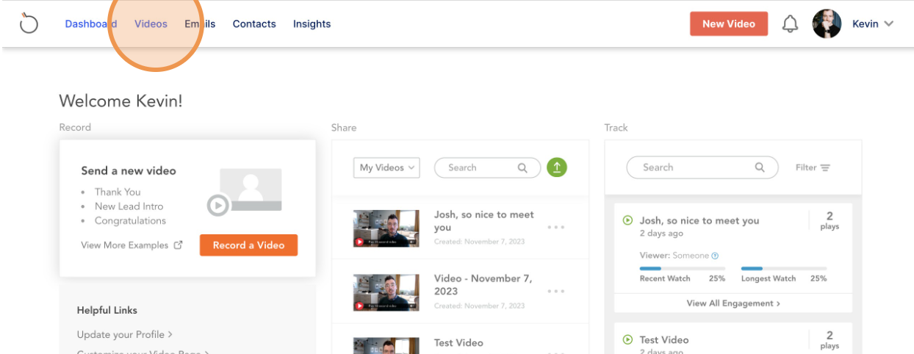Viewport: 914px width, 354px height.
Task: Click the app logo icon
Action: [x=29, y=24]
